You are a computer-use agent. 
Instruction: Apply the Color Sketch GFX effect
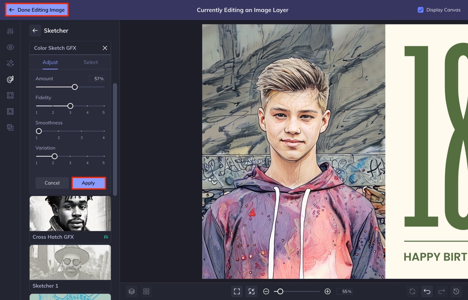(x=89, y=183)
